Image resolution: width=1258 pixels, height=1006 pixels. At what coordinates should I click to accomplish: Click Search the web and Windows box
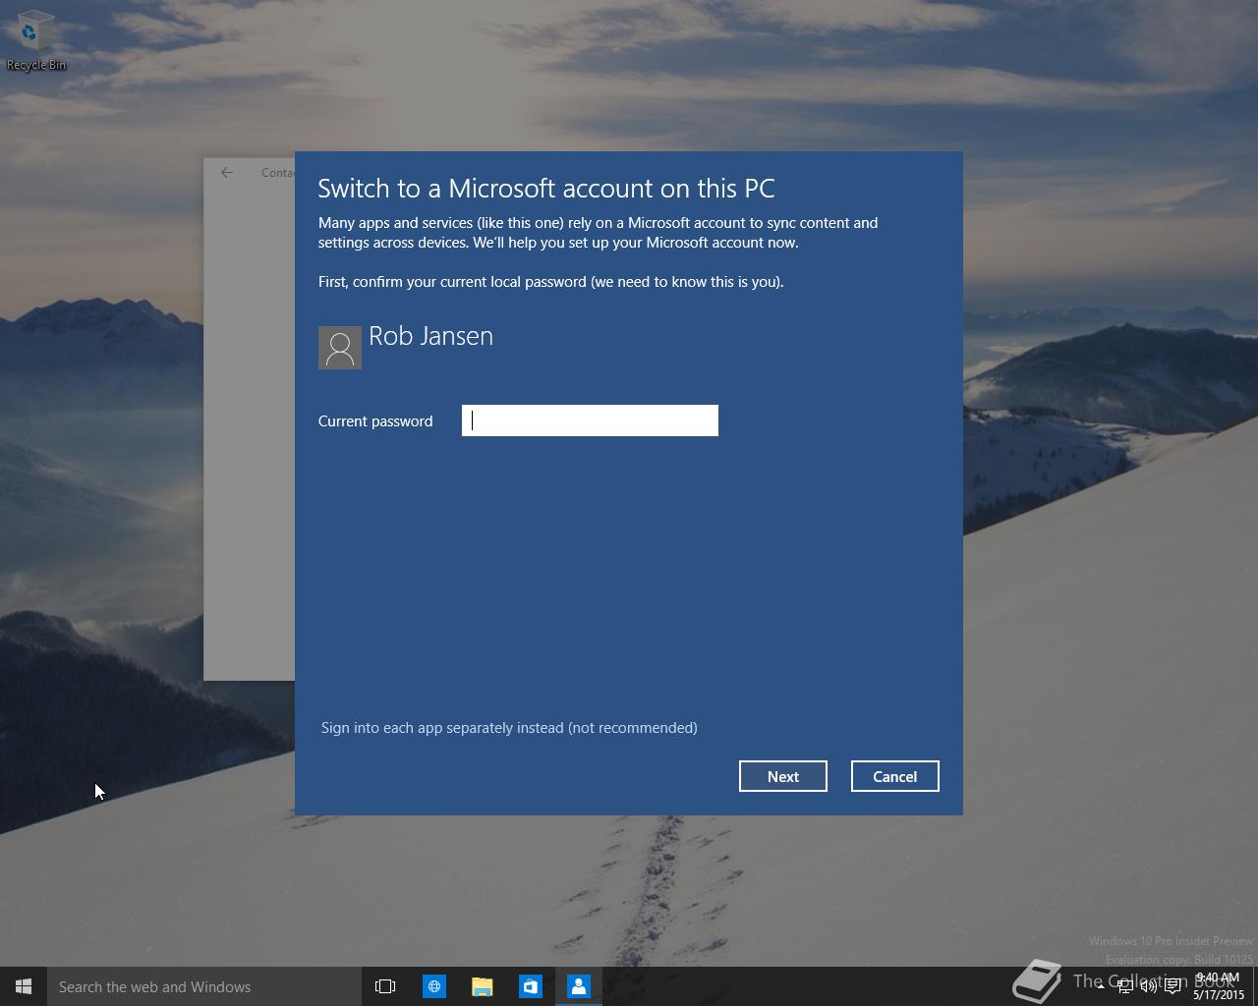pyautogui.click(x=204, y=986)
